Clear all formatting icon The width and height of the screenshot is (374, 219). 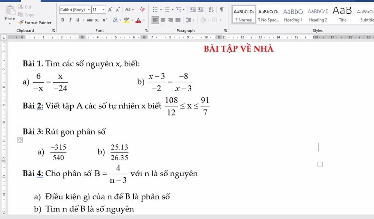(143, 10)
